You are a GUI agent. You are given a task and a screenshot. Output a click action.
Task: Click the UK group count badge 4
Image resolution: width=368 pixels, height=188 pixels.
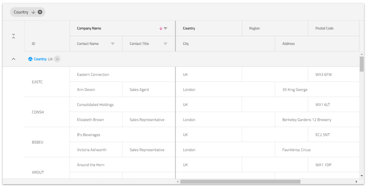pos(57,59)
